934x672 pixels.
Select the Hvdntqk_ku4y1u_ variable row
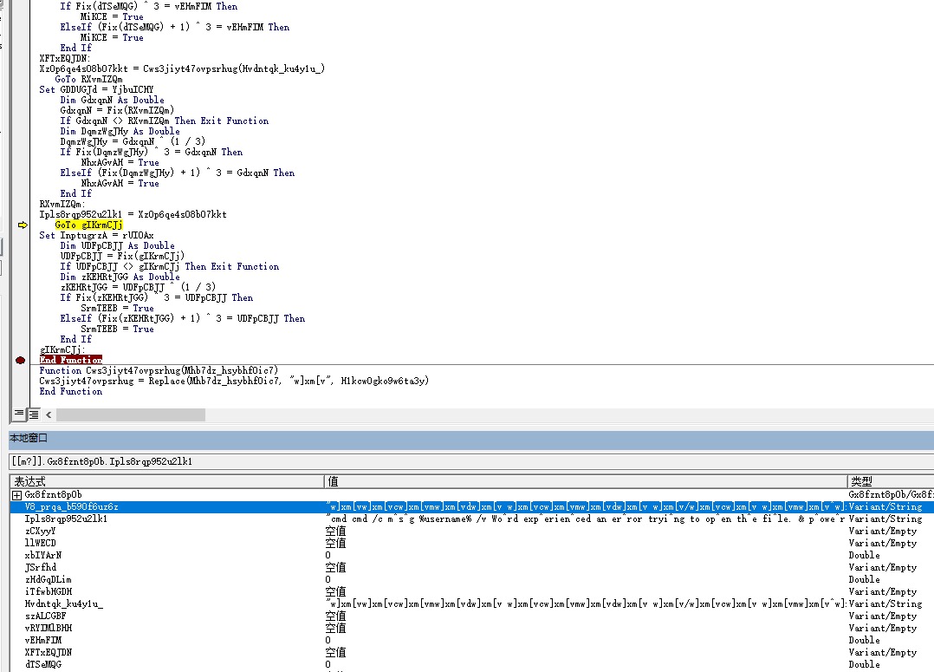click(x=471, y=603)
